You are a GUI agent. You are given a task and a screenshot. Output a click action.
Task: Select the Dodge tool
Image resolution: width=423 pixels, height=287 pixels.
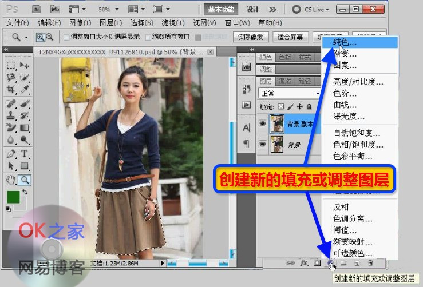pyautogui.click(x=24, y=139)
